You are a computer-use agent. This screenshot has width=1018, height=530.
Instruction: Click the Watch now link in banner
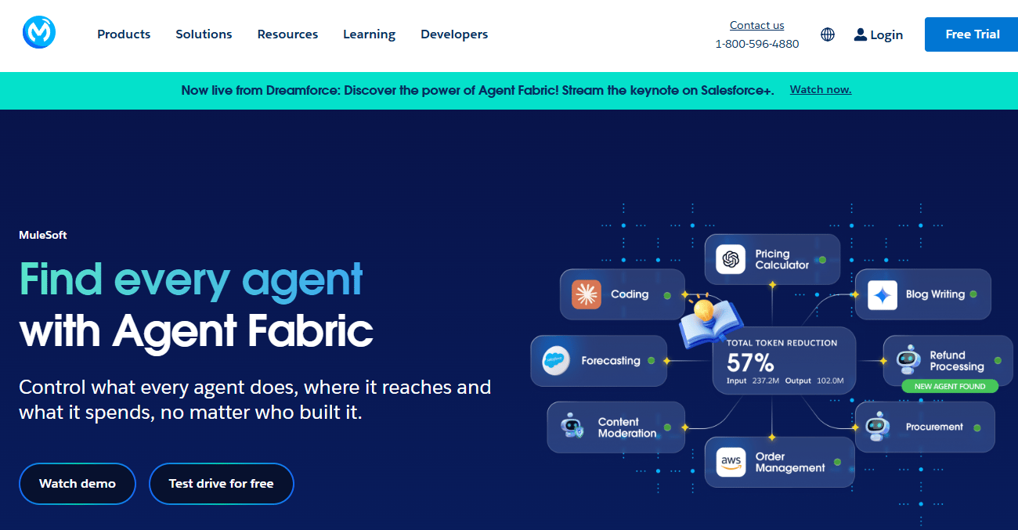(x=821, y=89)
